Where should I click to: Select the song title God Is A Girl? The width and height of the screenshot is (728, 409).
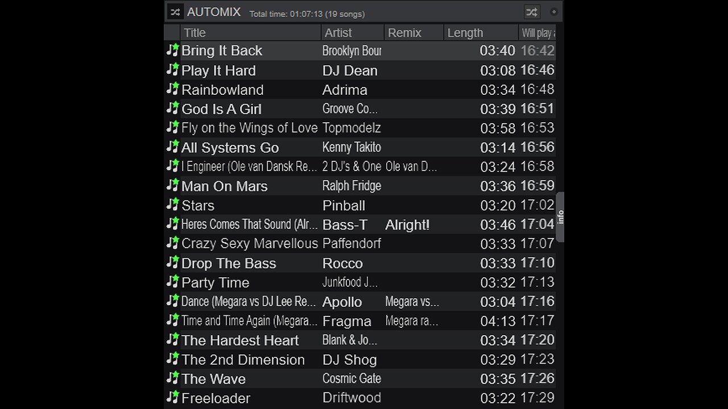point(222,109)
